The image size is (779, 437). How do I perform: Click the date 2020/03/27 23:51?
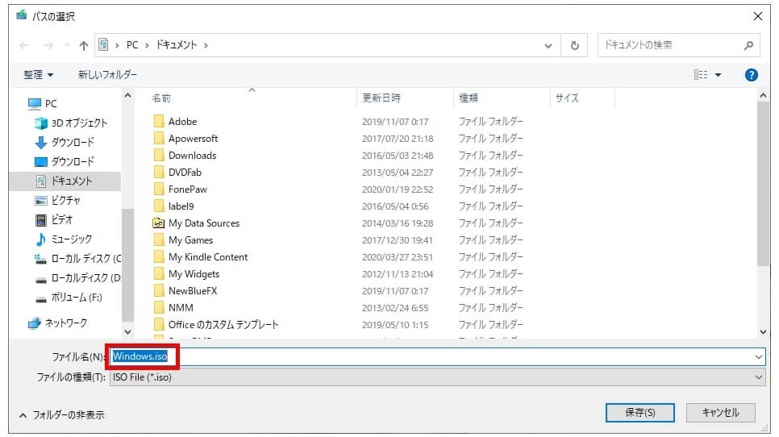pyautogui.click(x=398, y=257)
